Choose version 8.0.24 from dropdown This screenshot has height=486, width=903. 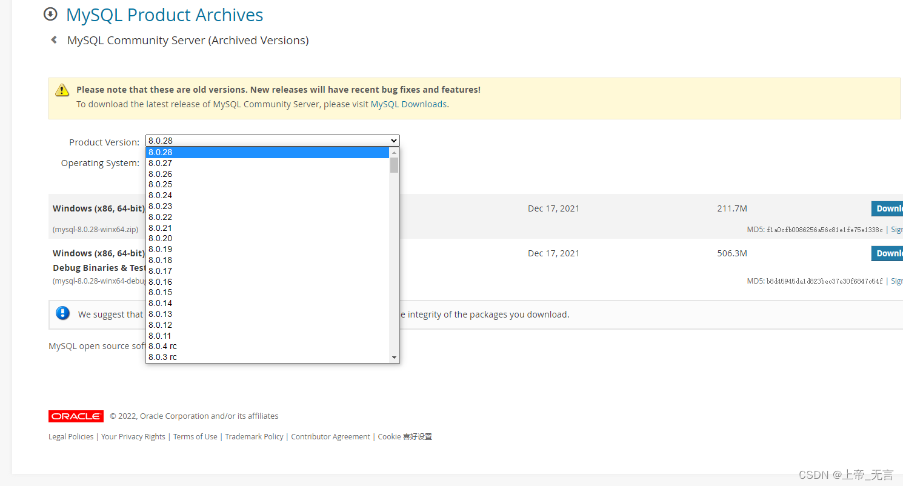(267, 195)
